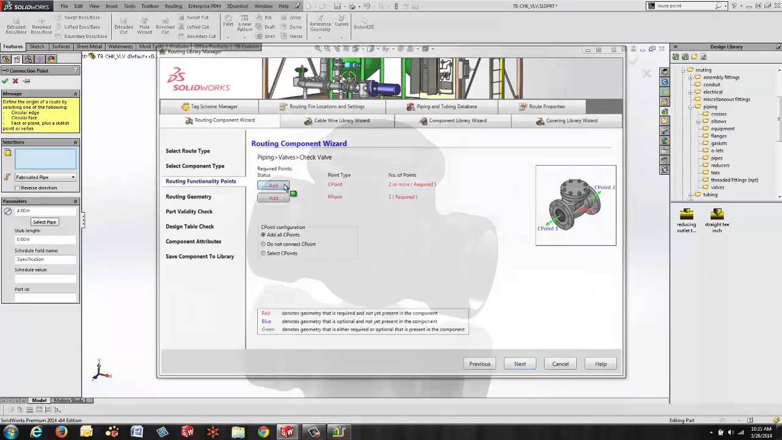Open the Tag Scheme Manager tab
Viewport: 782px width, 440px height.
[209, 106]
